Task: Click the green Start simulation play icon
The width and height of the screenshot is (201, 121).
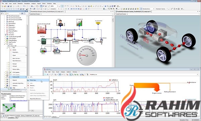Action: (x=66, y=9)
